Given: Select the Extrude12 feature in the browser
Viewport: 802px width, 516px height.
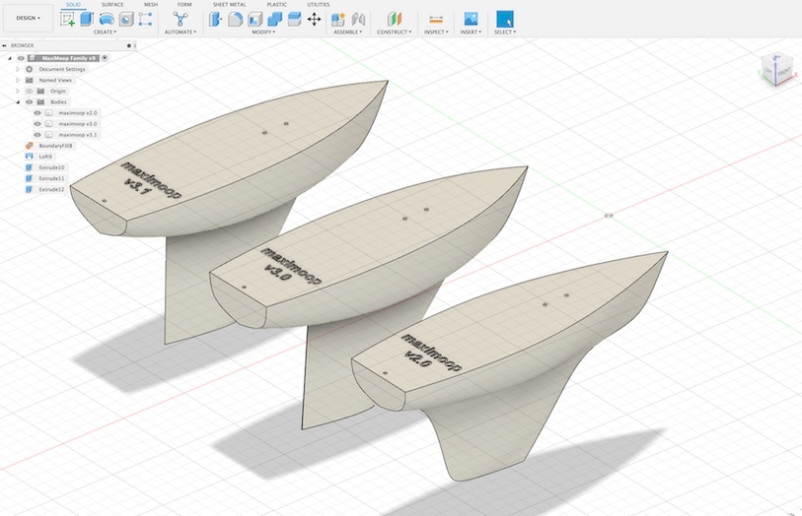Looking at the screenshot, I should click(51, 189).
